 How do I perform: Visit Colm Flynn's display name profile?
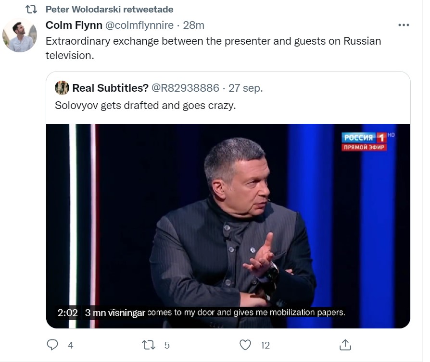pyautogui.click(x=74, y=25)
